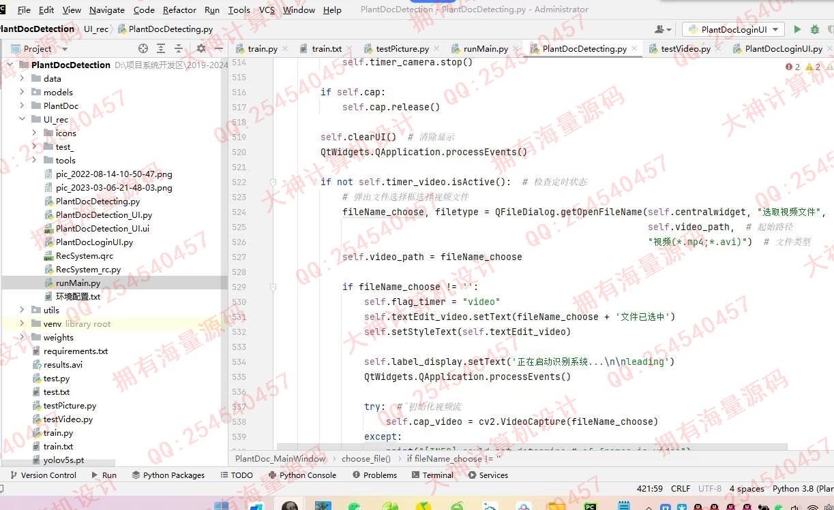Close the train.py editor tab
The image size is (834, 510).
pyautogui.click(x=284, y=48)
